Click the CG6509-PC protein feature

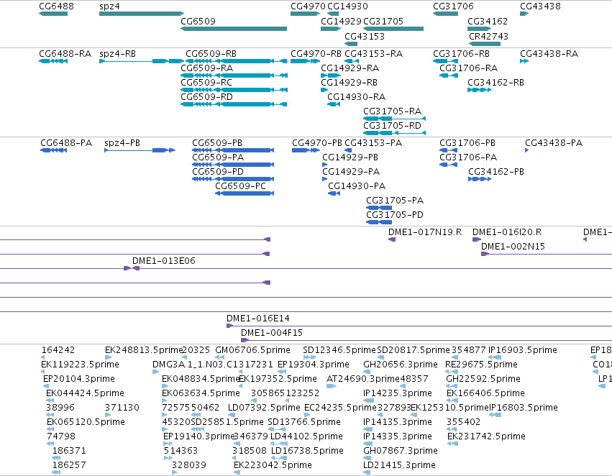click(245, 193)
